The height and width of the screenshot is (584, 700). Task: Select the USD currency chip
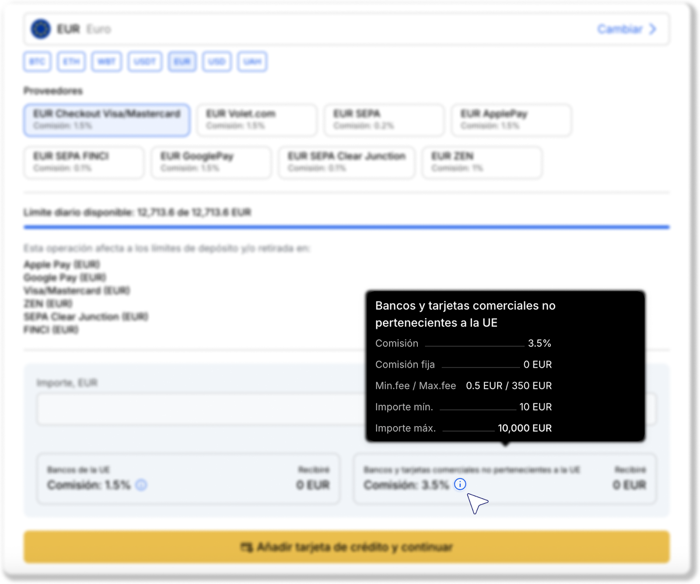217,62
